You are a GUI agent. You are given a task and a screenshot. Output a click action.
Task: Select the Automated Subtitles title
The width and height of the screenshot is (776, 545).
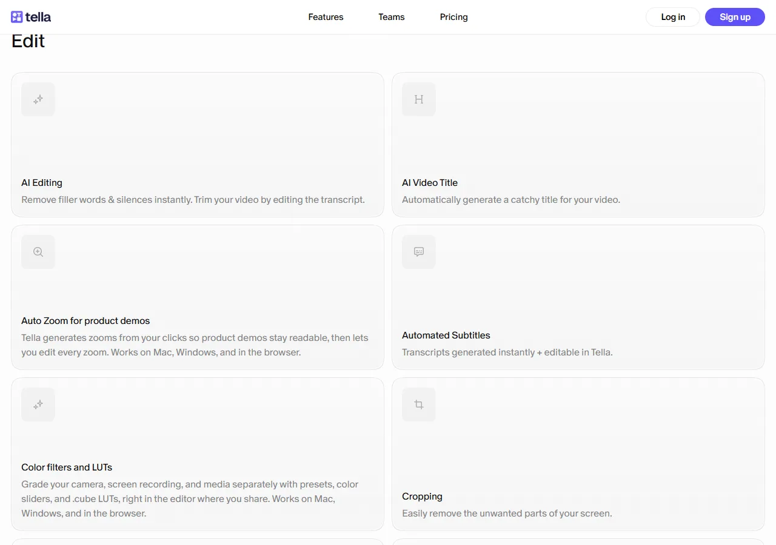pyautogui.click(x=446, y=335)
